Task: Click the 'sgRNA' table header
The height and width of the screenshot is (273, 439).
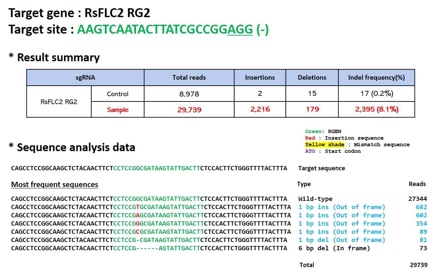Action: point(85,78)
